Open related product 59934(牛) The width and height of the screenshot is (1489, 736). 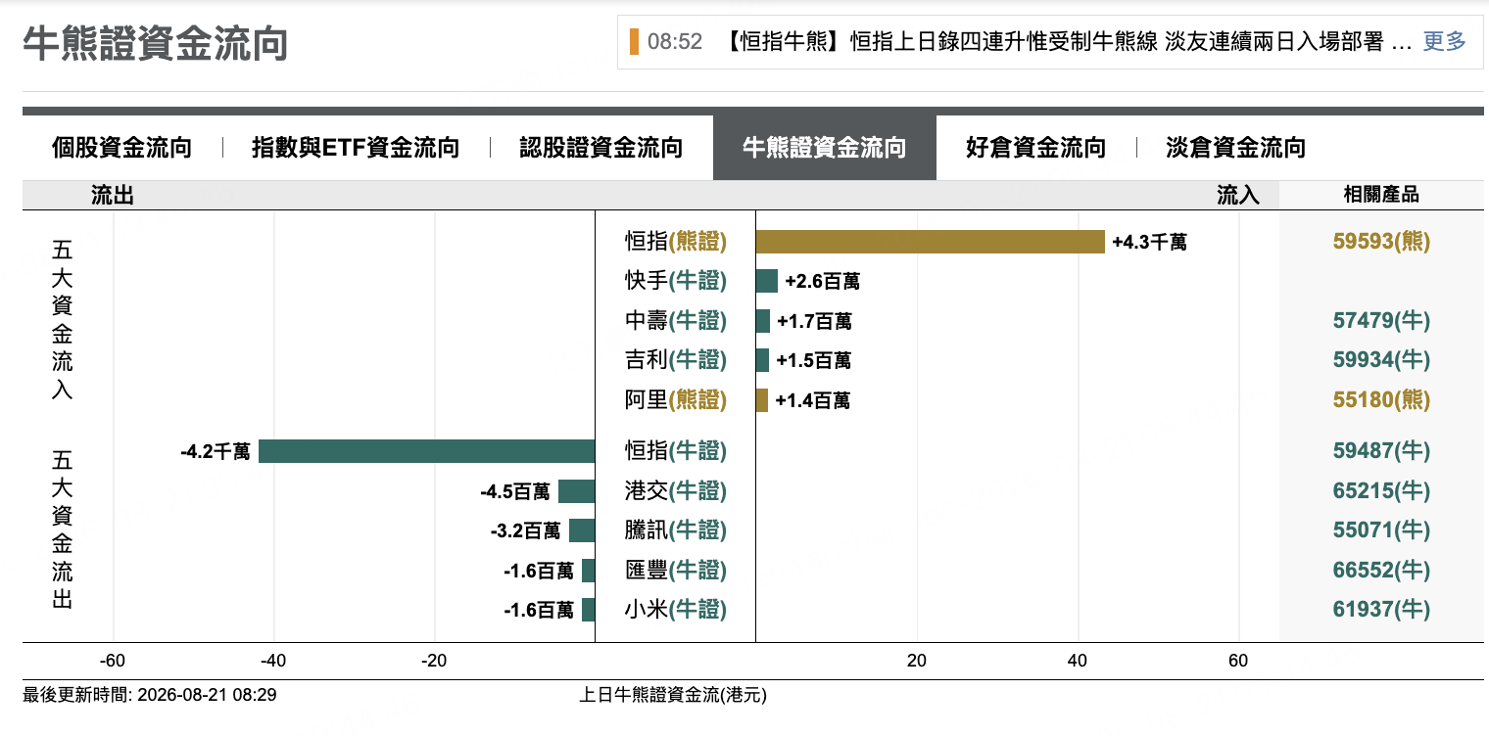coord(1381,360)
